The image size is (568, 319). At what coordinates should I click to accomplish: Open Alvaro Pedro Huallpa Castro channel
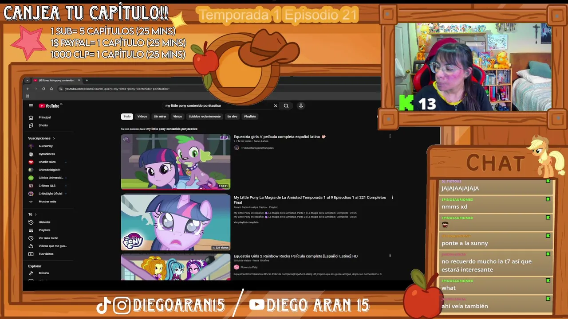pos(250,207)
